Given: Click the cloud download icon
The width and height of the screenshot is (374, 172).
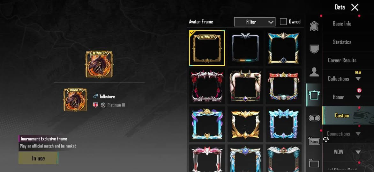Looking at the screenshot, I should click(326, 140).
